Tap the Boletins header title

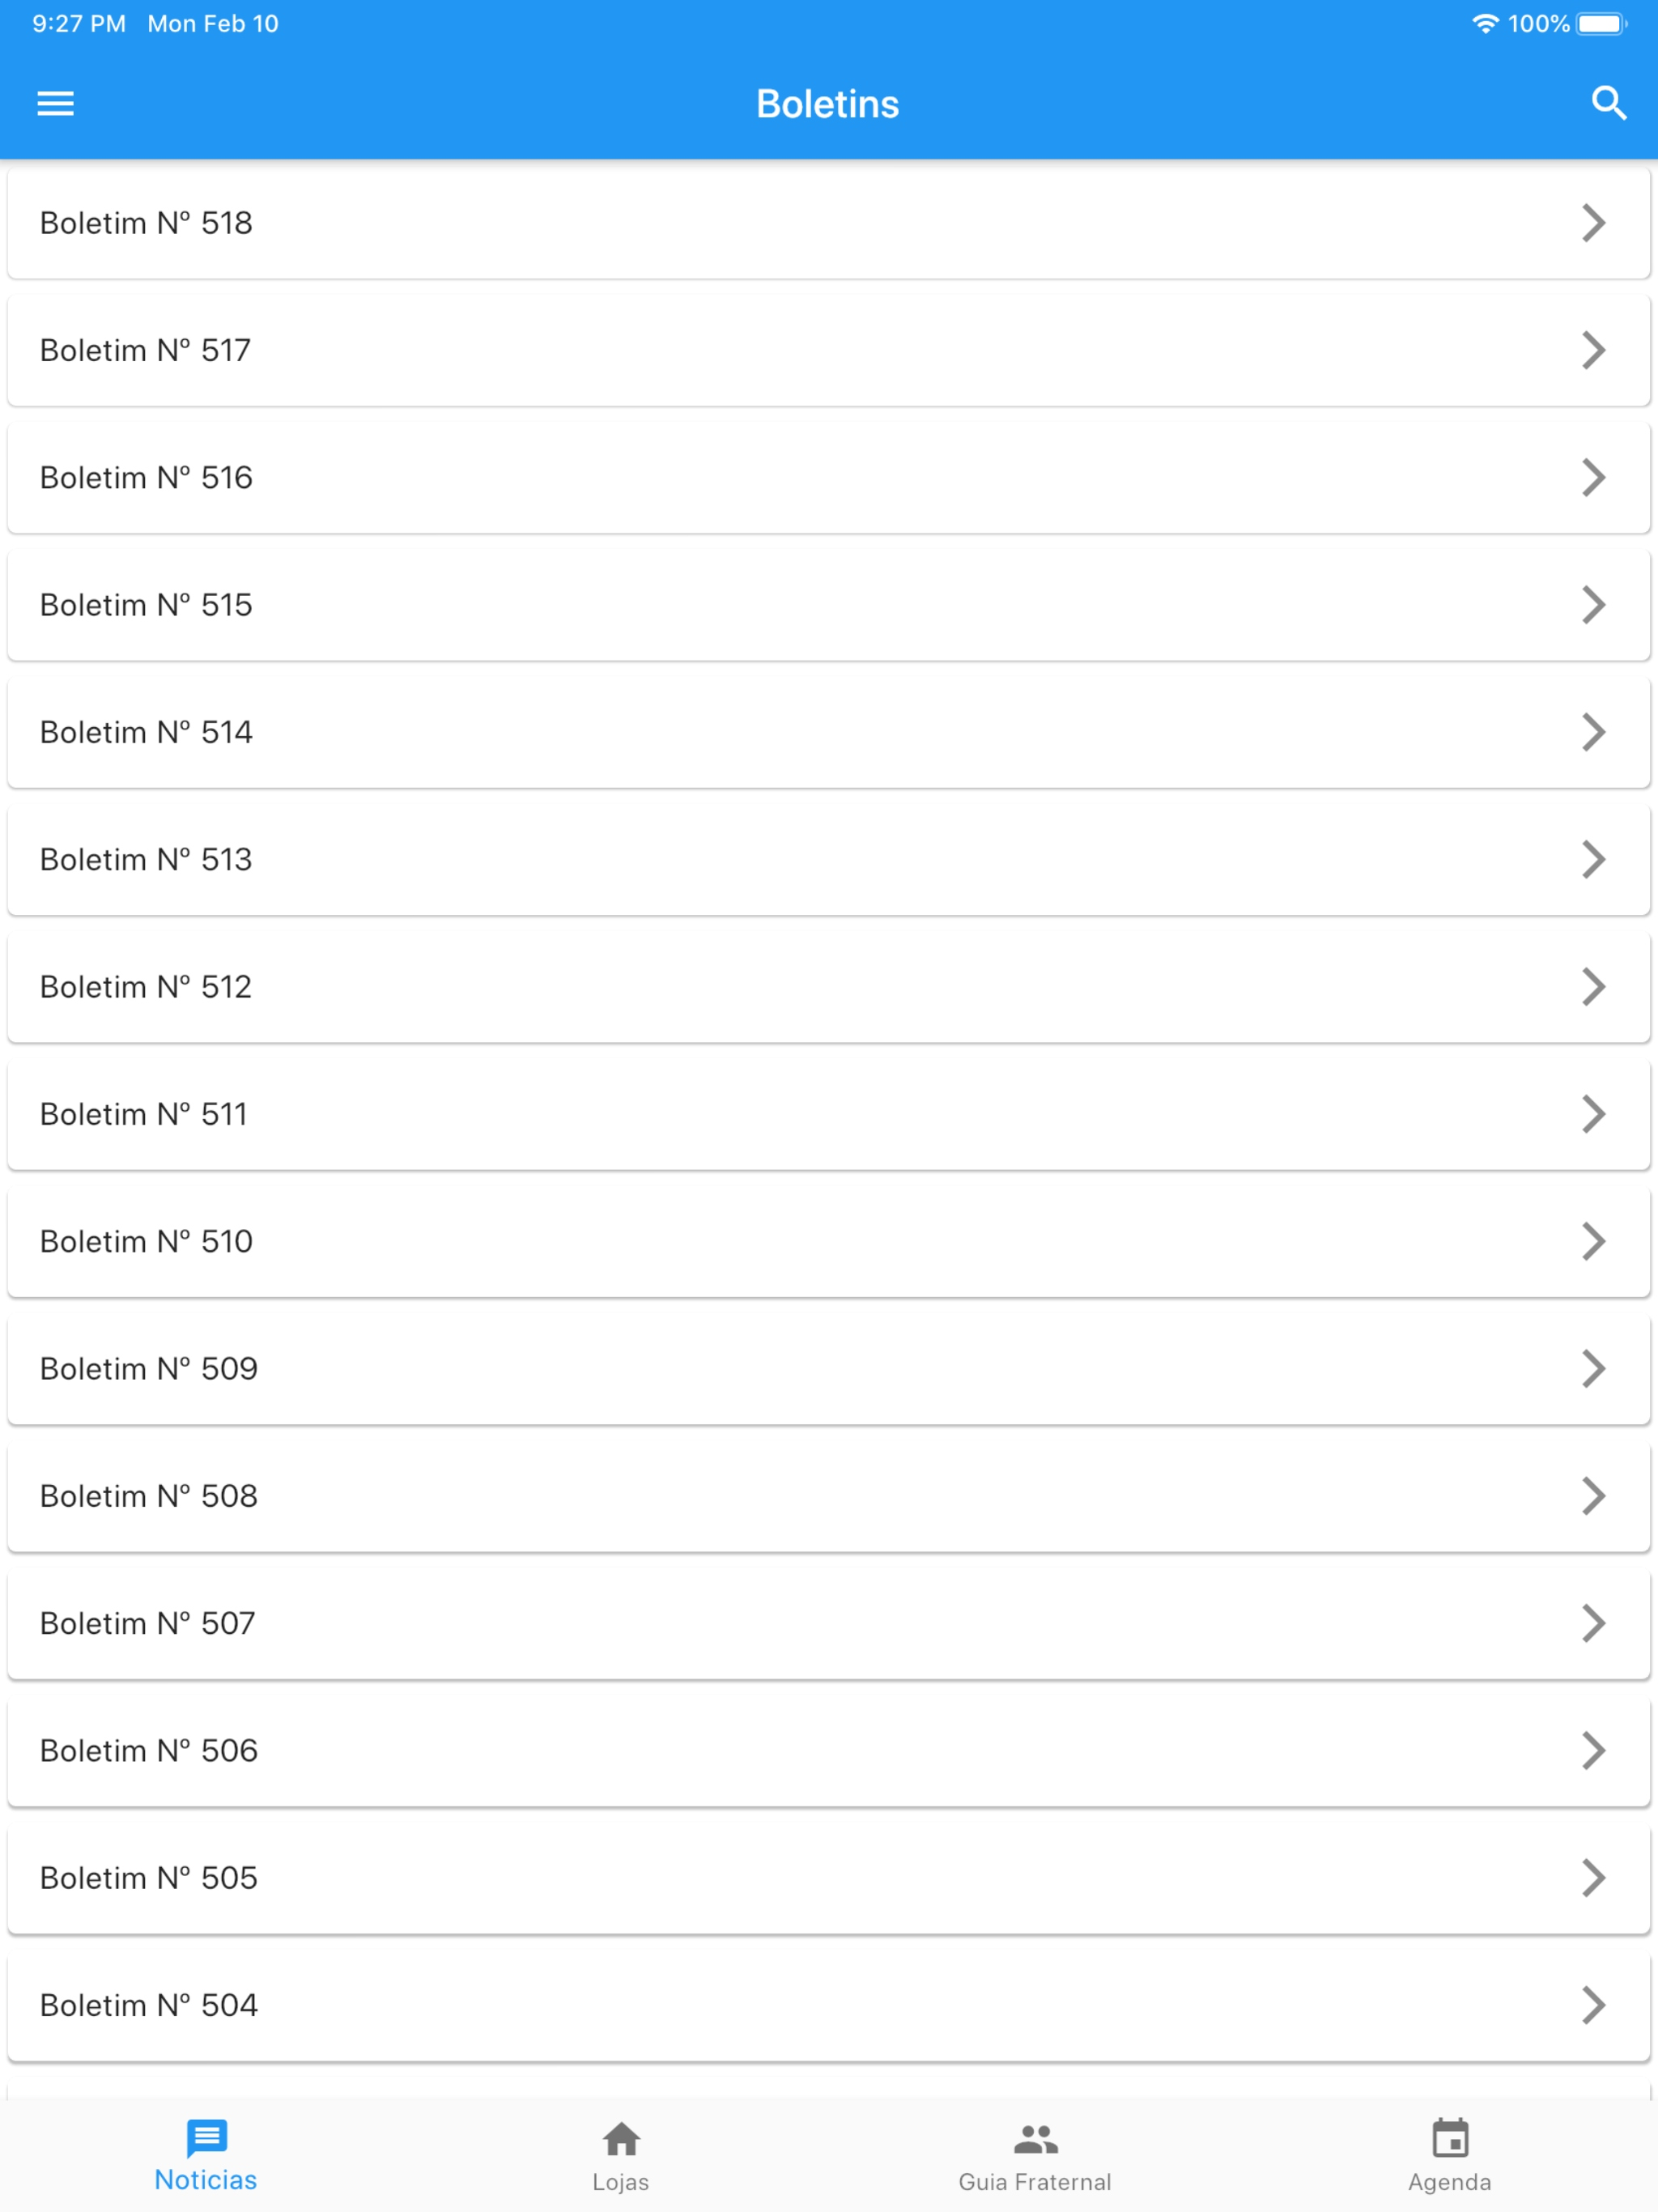click(x=828, y=104)
